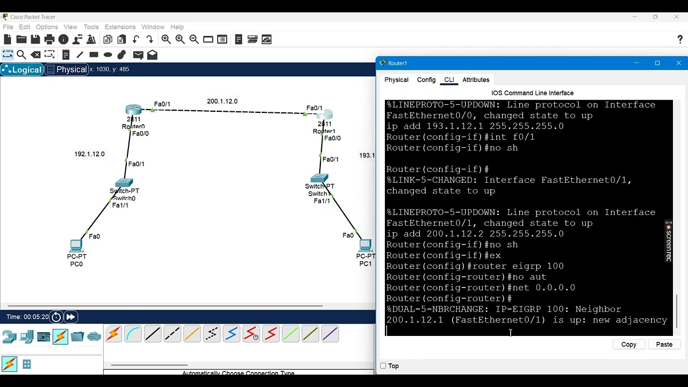688x387 pixels.
Task: Select the Serial DCE cable with clock
Action: point(251,334)
